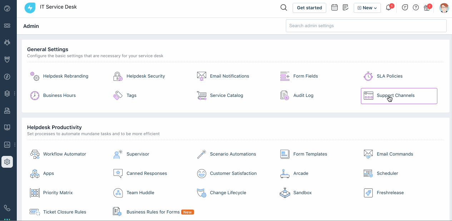Screen dimensions: 452x221
Task: Open Support Channels settings
Action: pyautogui.click(x=395, y=95)
